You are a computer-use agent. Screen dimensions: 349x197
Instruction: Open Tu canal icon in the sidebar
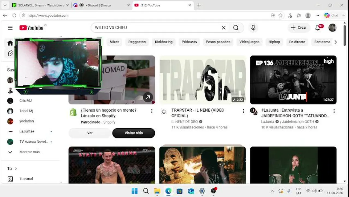[x=10, y=179]
